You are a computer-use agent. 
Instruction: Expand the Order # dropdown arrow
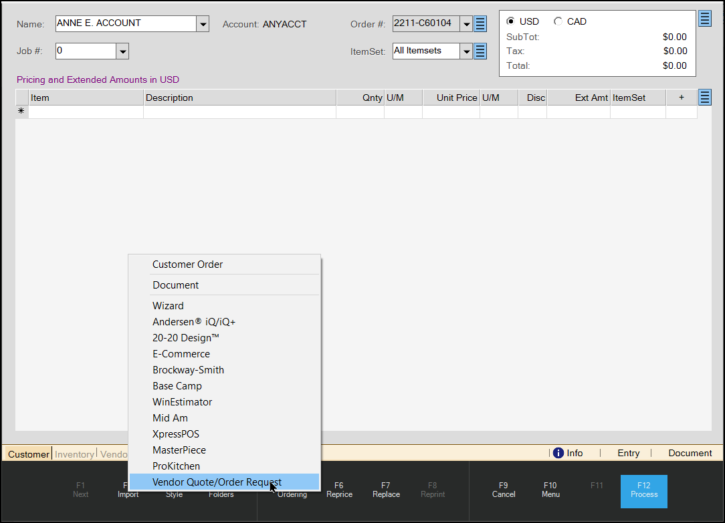coord(466,24)
